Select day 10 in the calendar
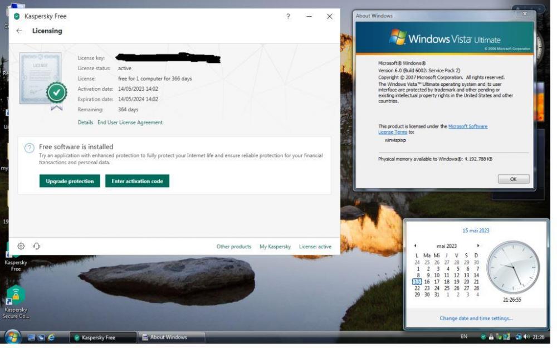The width and height of the screenshot is (557, 348). click(437, 275)
